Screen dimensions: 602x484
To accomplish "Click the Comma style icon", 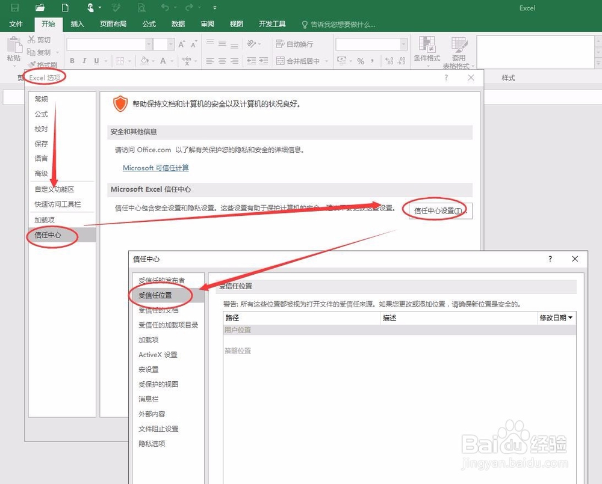I will coord(373,61).
